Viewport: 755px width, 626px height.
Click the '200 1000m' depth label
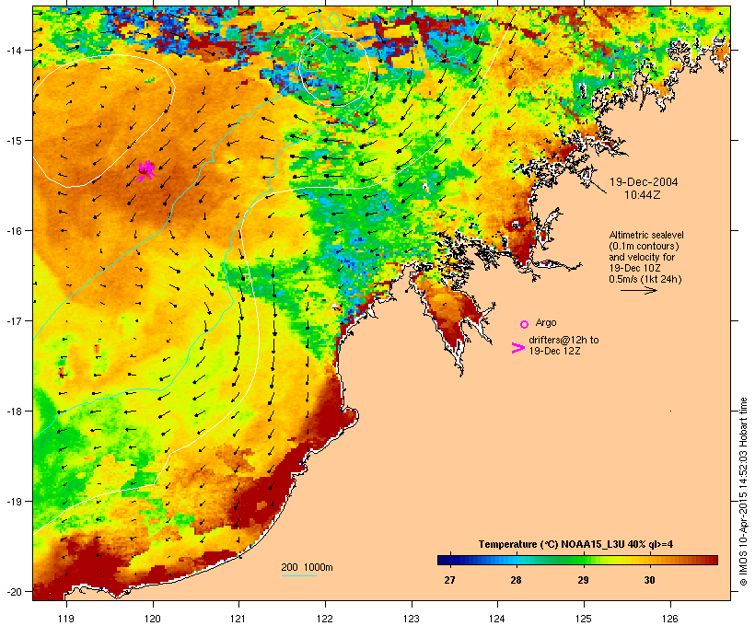click(307, 567)
